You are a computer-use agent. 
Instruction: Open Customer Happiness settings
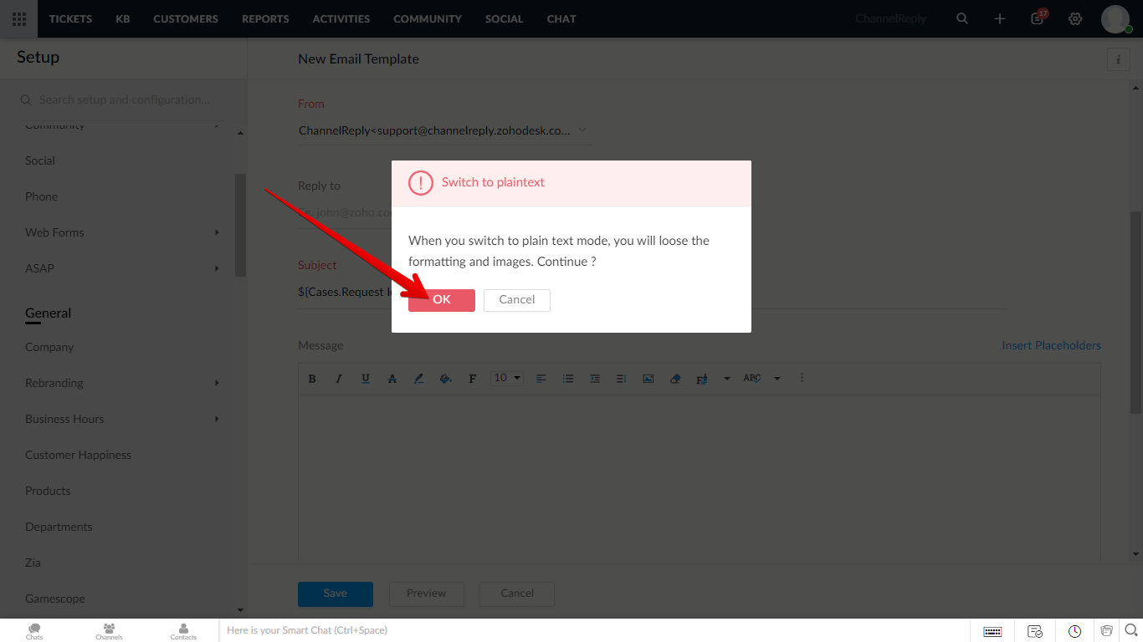point(78,455)
